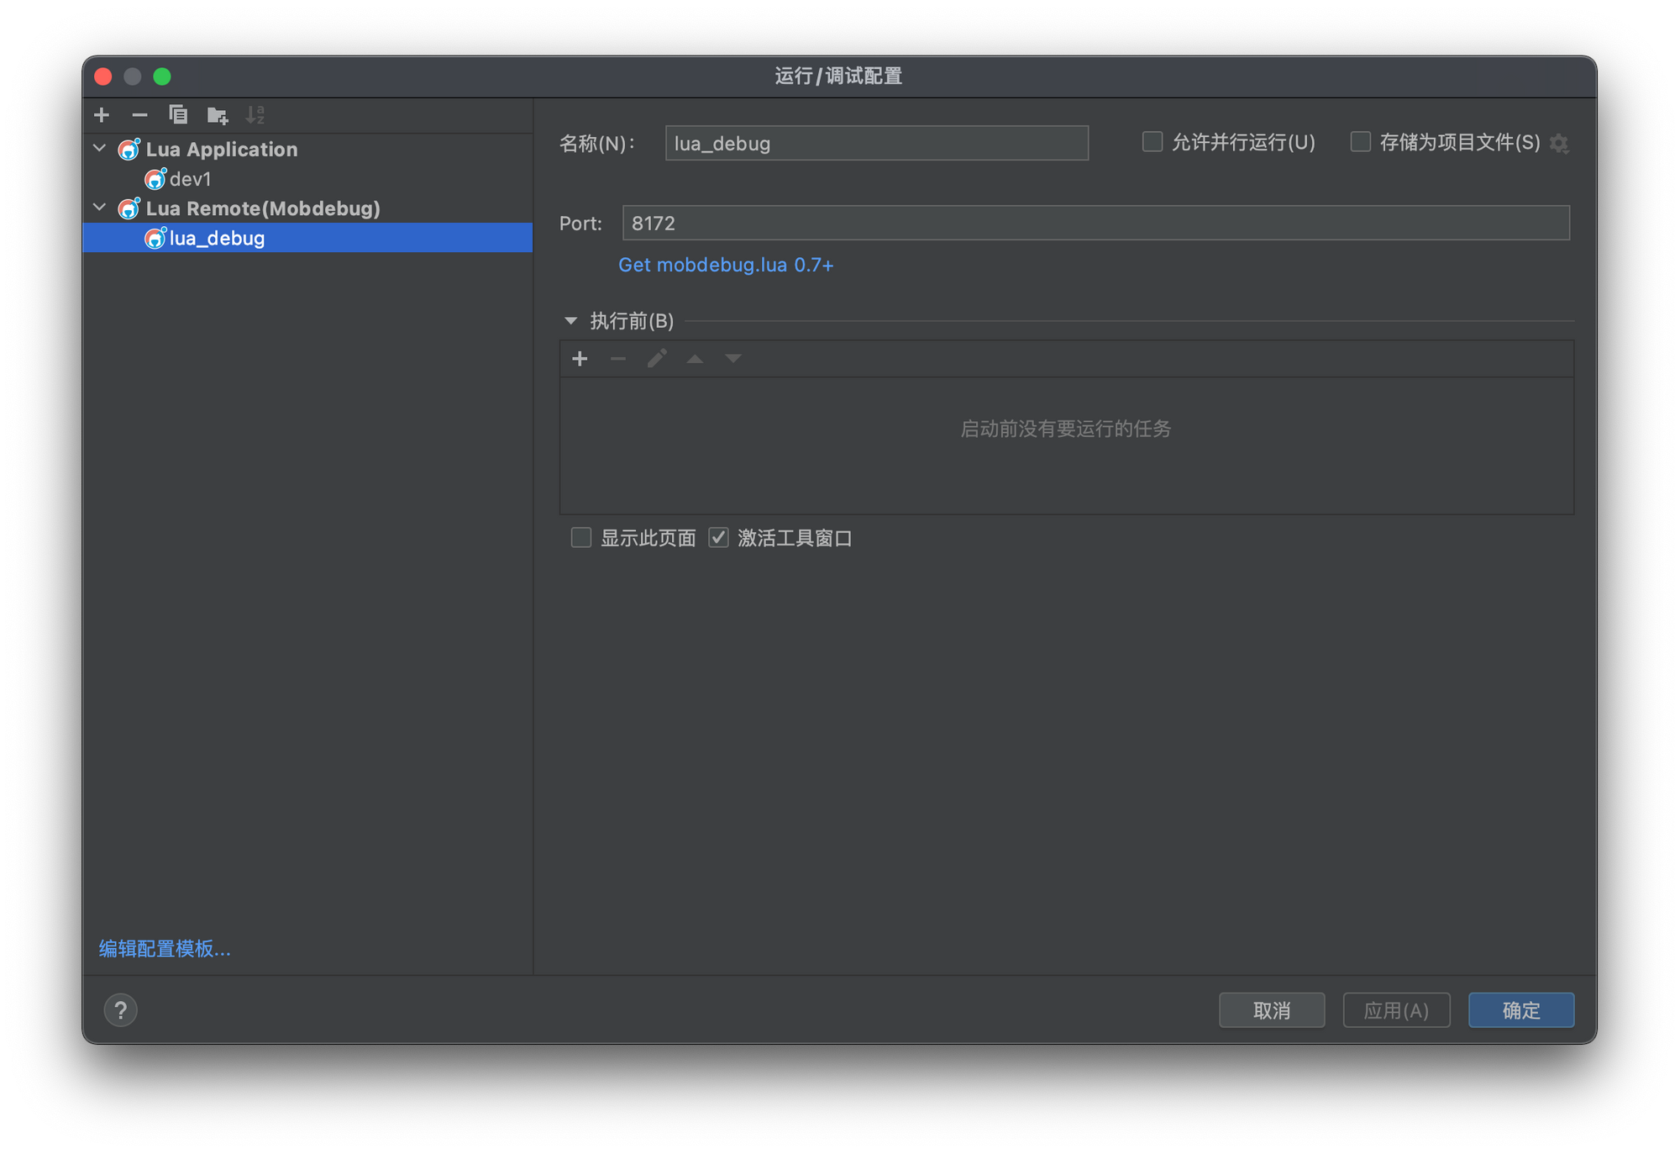The width and height of the screenshot is (1680, 1154).
Task: Collapse the Lua Remote(Mobdebug) node
Action: pyautogui.click(x=100, y=208)
